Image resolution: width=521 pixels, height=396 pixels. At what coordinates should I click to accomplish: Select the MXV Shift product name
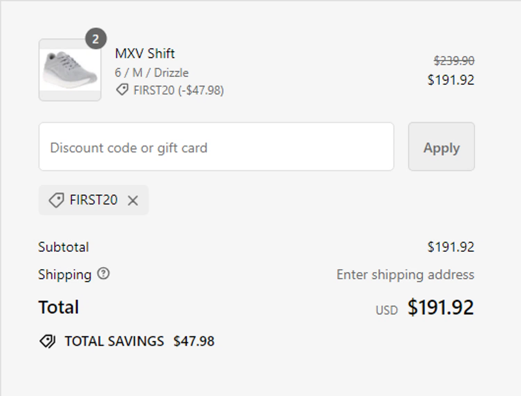tap(145, 53)
